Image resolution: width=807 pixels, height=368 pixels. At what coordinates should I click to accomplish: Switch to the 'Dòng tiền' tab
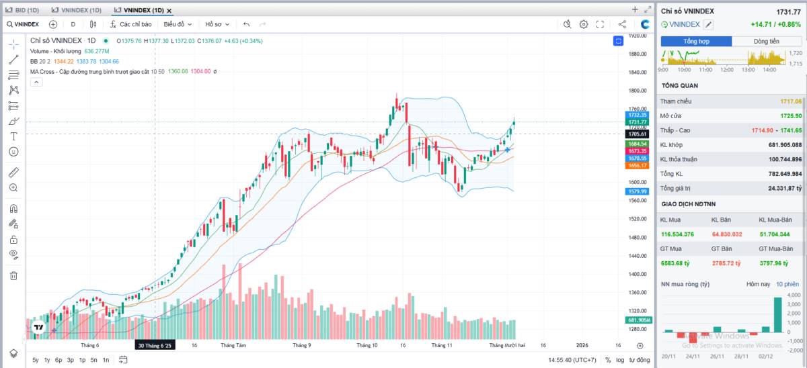click(x=766, y=42)
